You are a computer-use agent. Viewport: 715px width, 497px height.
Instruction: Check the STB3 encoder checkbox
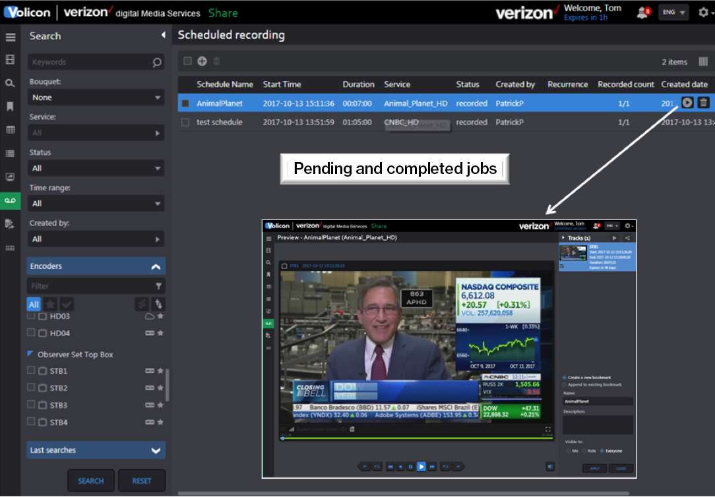coord(31,405)
